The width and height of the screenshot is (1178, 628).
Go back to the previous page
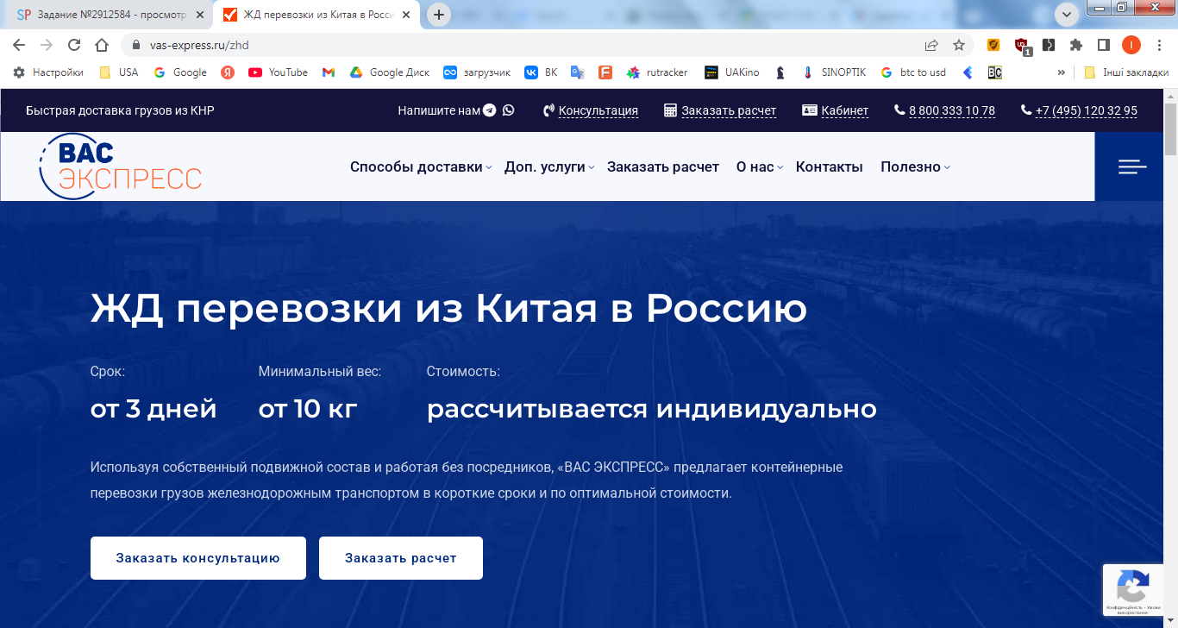19,45
